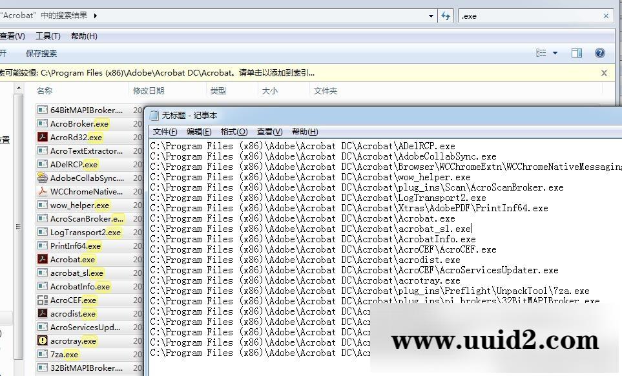Screen dimensions: 622x376
Task: Select AdobeCollabSync.exe in the file list
Action: [x=79, y=178]
